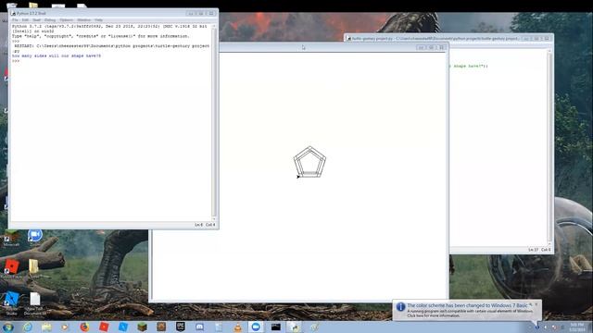Open Internet Explorer from taskbar
The image size is (593, 333).
tap(27, 327)
